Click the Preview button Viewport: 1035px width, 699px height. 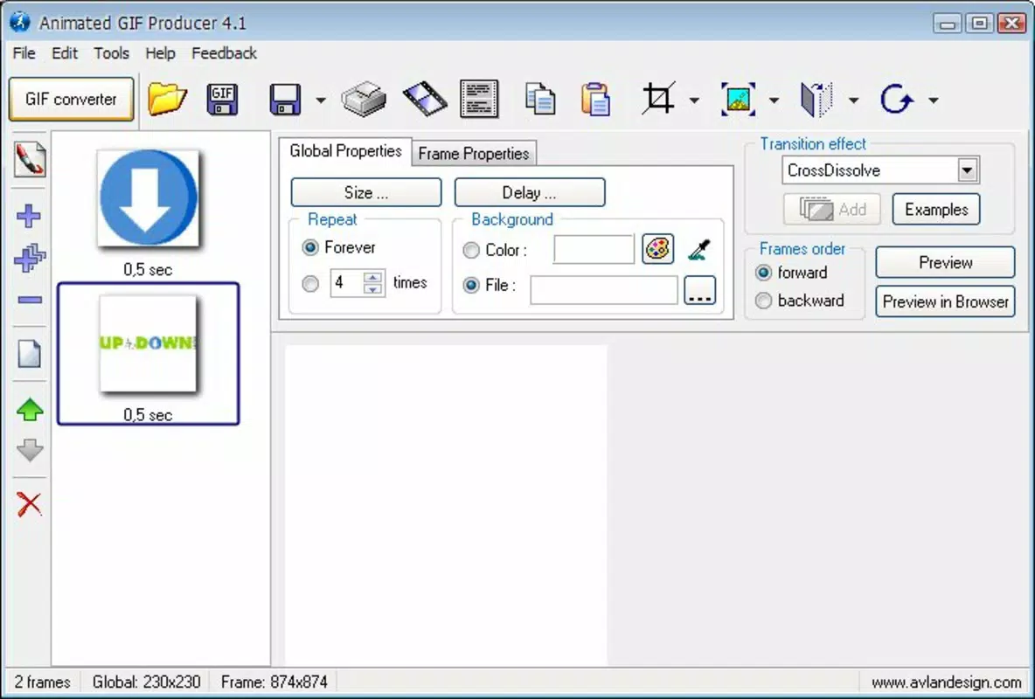tap(945, 263)
